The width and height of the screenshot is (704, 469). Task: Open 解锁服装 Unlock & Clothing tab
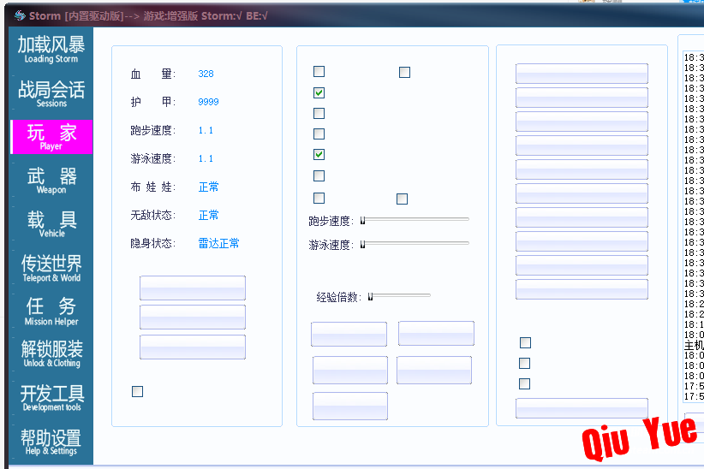click(x=51, y=353)
